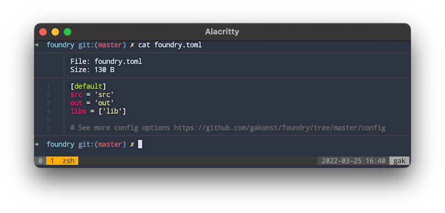The width and height of the screenshot is (445, 213).
Task: Click line number 1 in the gutter
Action: pos(48,86)
